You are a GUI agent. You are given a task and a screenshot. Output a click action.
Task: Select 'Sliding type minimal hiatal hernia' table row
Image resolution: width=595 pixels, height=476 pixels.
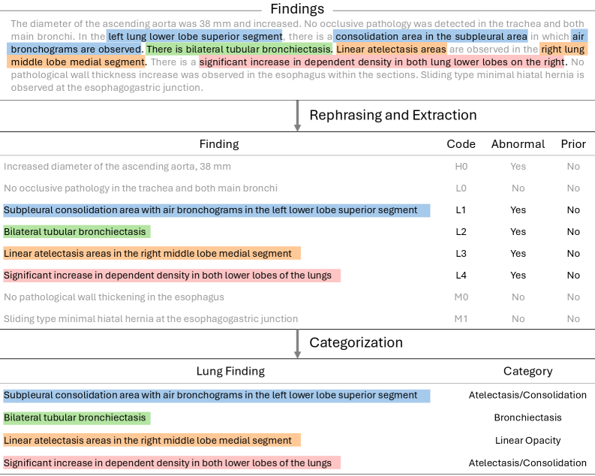[151, 319]
